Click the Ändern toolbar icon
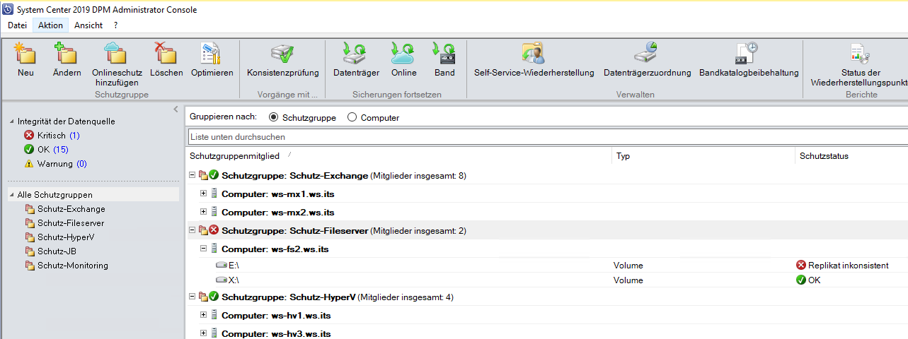Image resolution: width=908 pixels, height=339 pixels. click(x=67, y=54)
